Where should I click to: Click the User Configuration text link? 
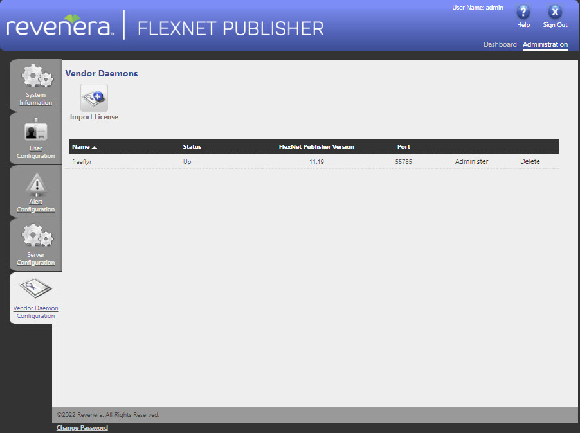[x=35, y=152]
